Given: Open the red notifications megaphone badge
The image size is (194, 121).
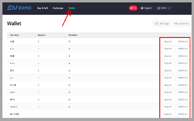Looking at the screenshot, I should tap(133, 8).
